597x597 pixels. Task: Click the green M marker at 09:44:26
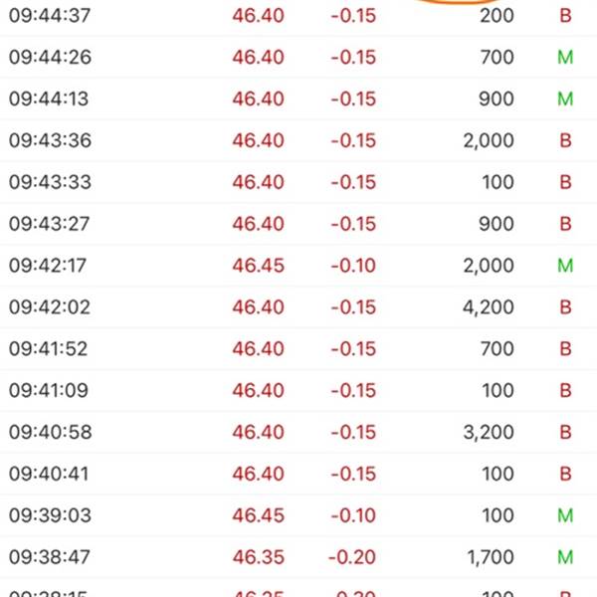coord(565,58)
